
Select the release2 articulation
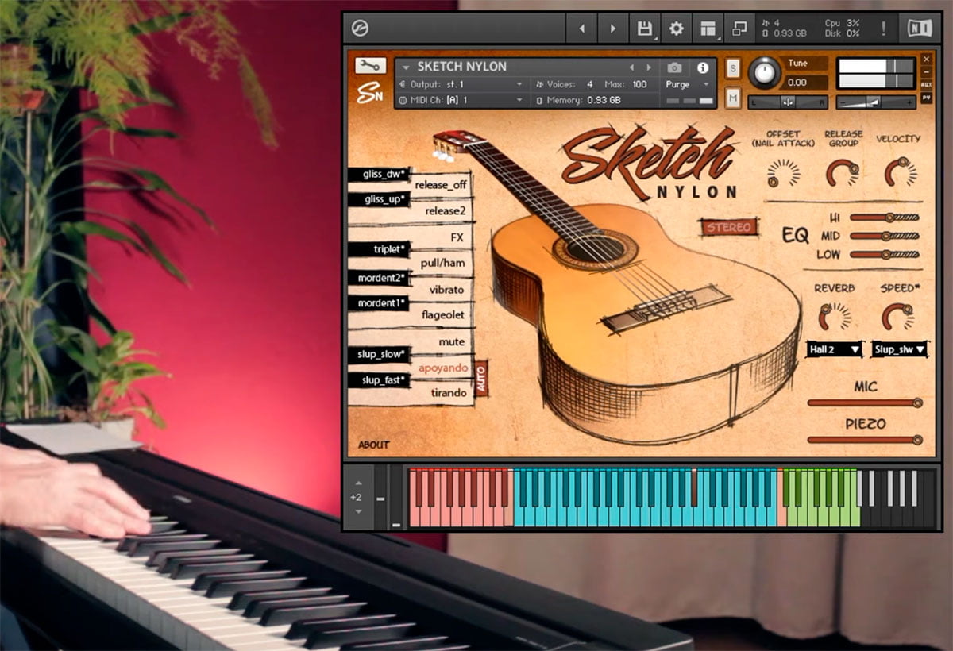click(446, 211)
